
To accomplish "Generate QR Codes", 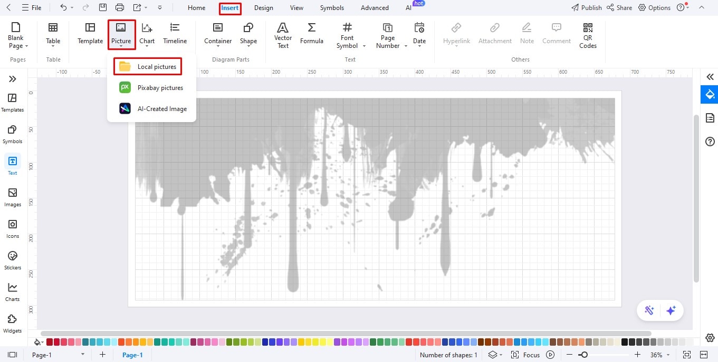I will point(588,35).
